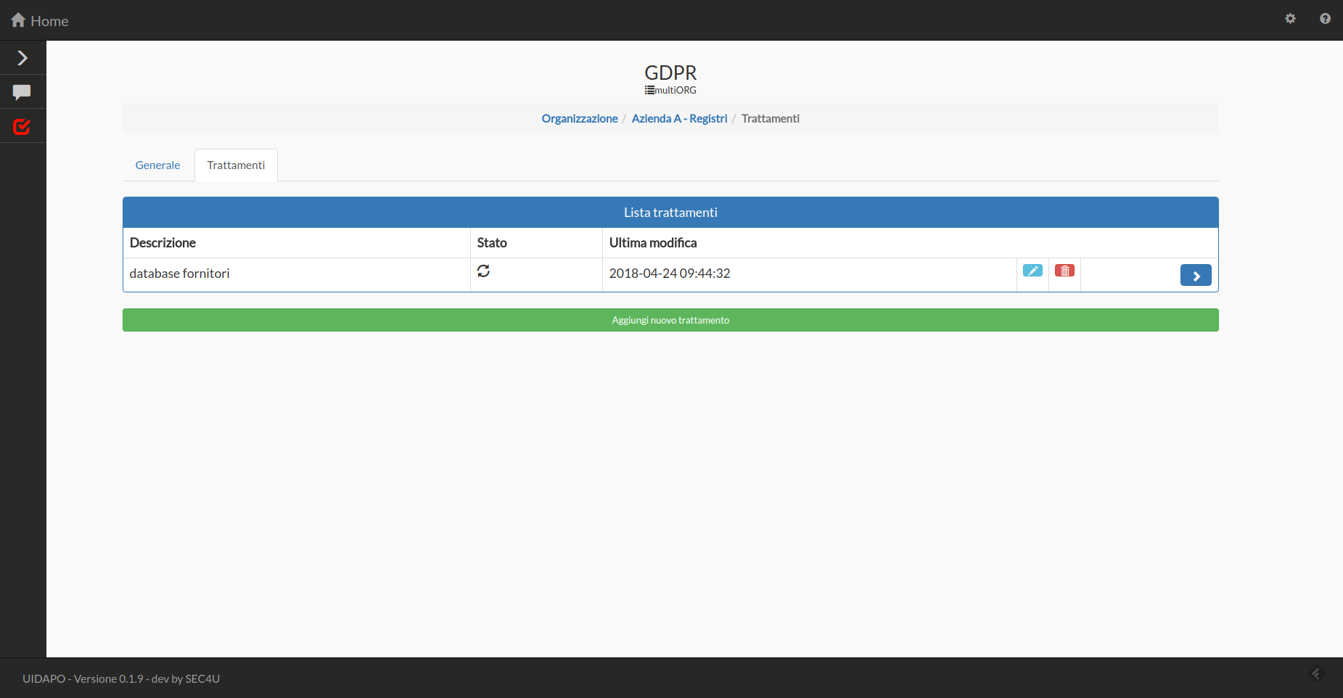Click the Trattamenti breadcrumb text
Screen dimensions: 1343x698
pyautogui.click(x=771, y=118)
